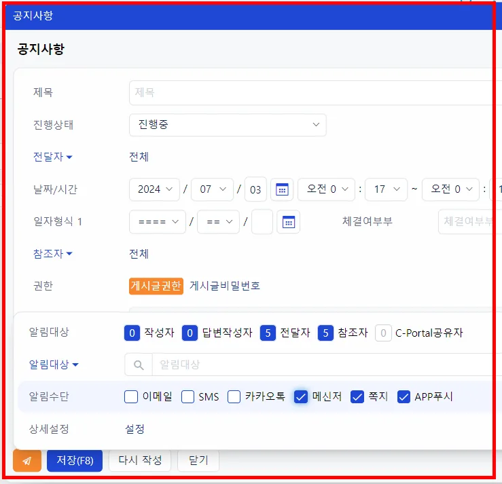Viewport: 502px width, 484px height.
Task: Click the 닫기 button
Action: point(198,461)
